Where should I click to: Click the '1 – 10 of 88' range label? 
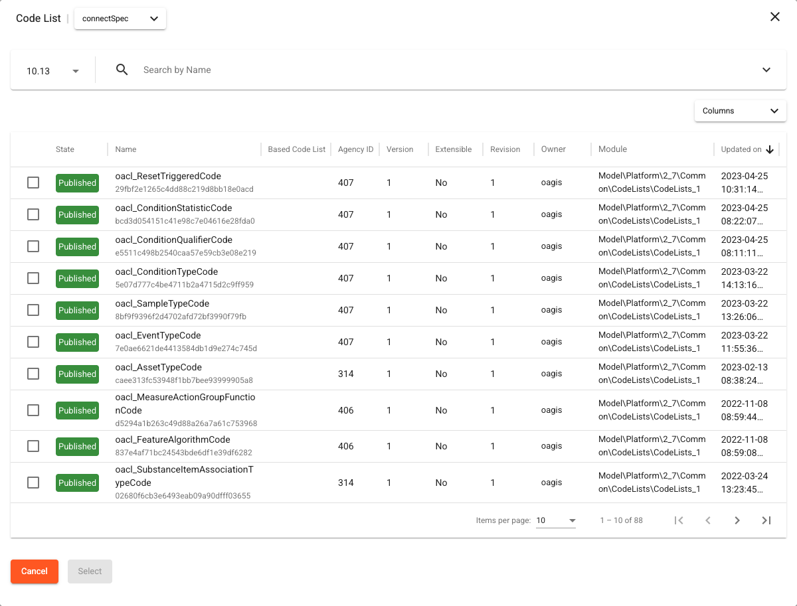(x=621, y=520)
